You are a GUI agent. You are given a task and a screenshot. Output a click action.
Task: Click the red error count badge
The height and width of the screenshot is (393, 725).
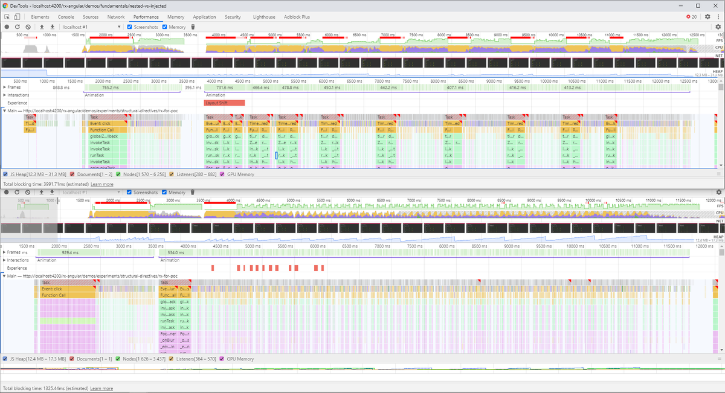point(691,17)
